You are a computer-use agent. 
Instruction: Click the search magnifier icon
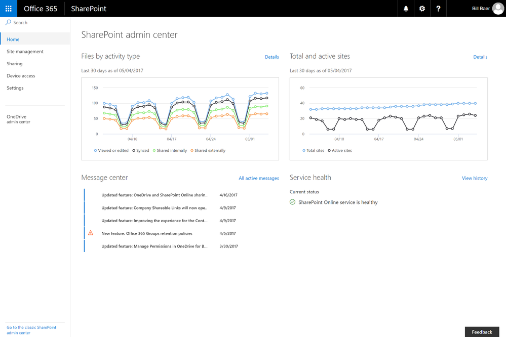point(9,23)
